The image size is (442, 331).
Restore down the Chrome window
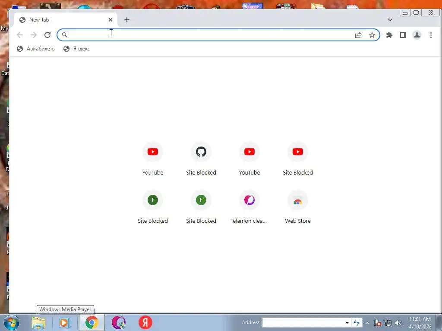tap(416, 12)
